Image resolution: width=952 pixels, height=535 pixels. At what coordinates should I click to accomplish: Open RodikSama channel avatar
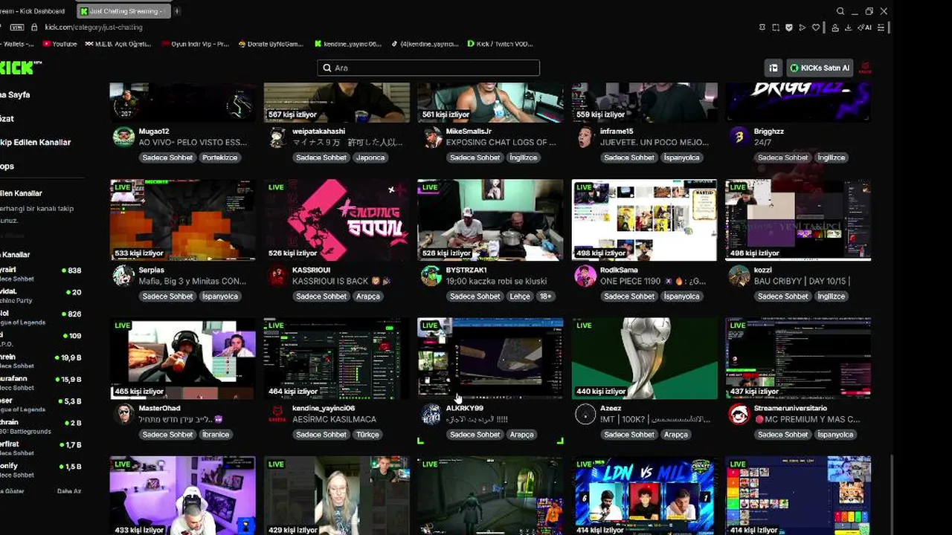(586, 276)
